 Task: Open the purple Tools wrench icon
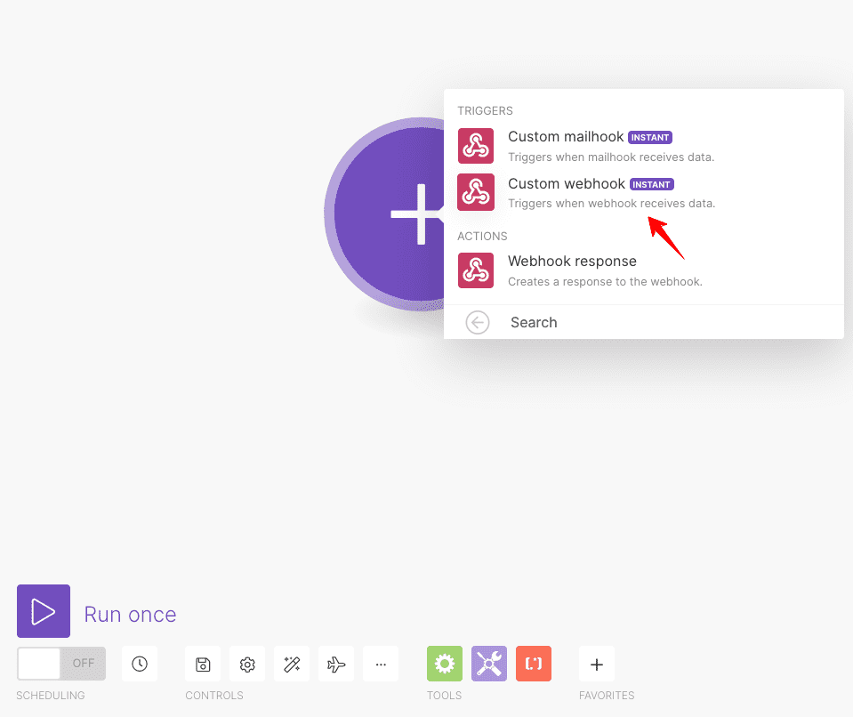pyautogui.click(x=489, y=664)
